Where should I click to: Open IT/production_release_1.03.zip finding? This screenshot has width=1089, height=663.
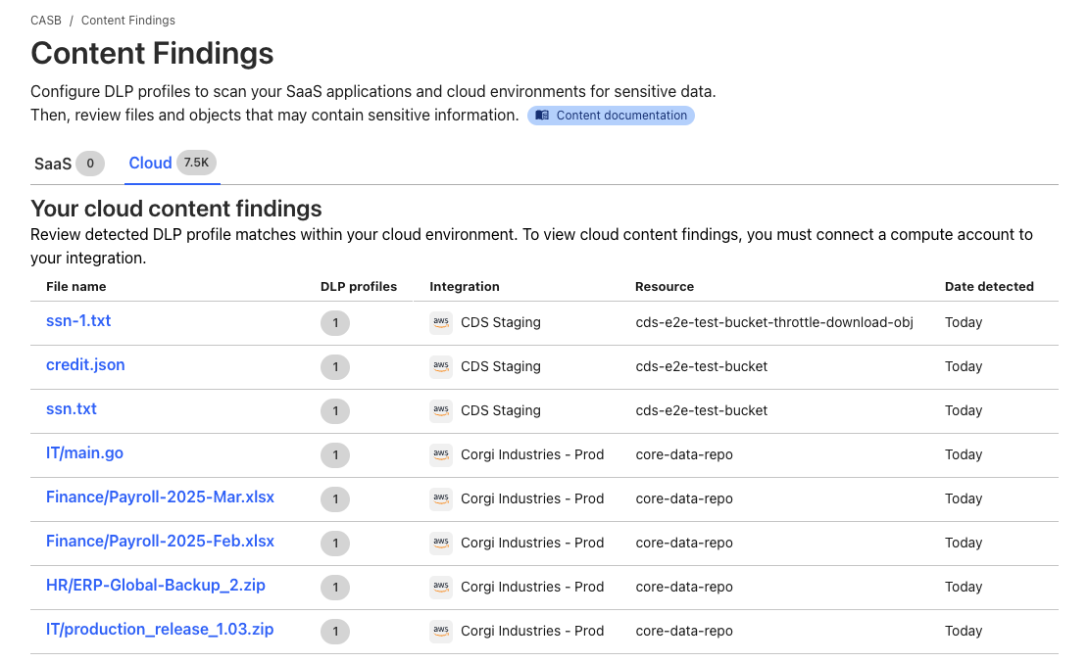pyautogui.click(x=159, y=630)
